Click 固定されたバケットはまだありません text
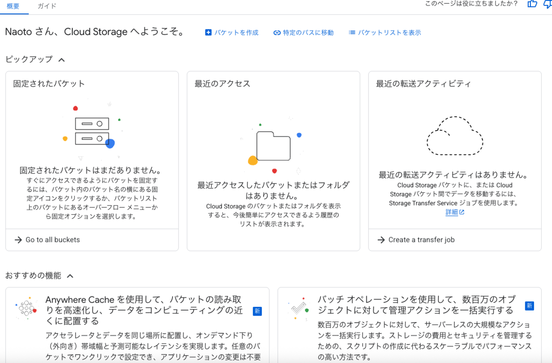This screenshot has width=552, height=363. (91, 171)
